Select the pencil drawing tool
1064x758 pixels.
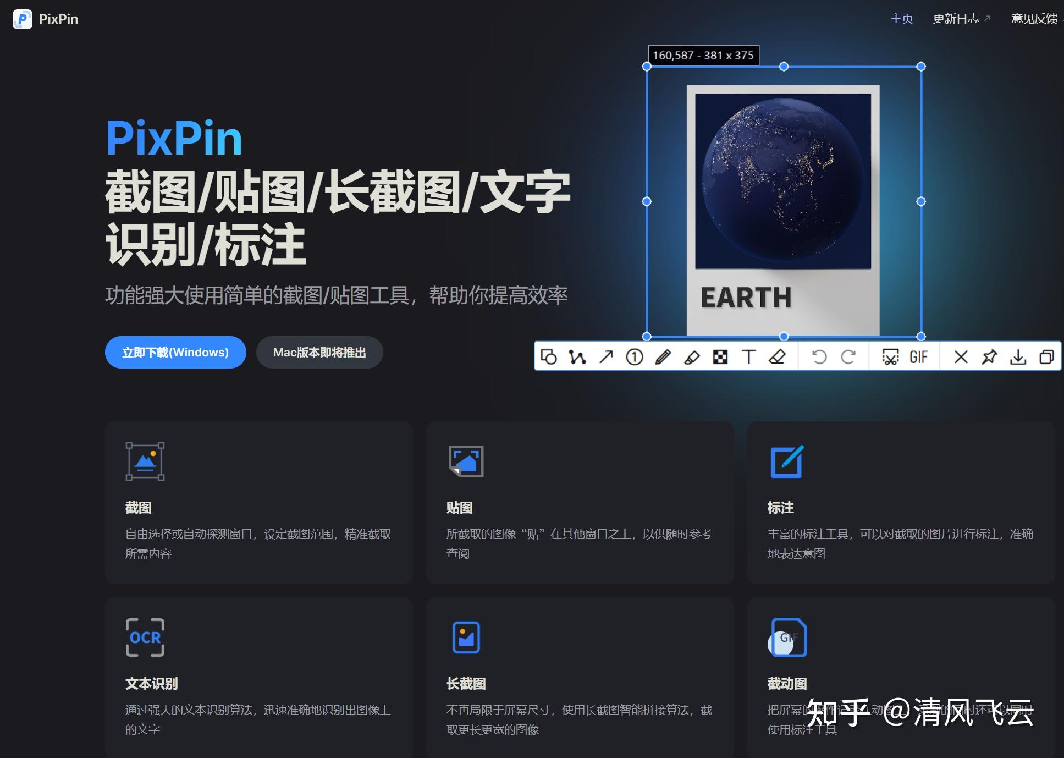click(x=663, y=356)
